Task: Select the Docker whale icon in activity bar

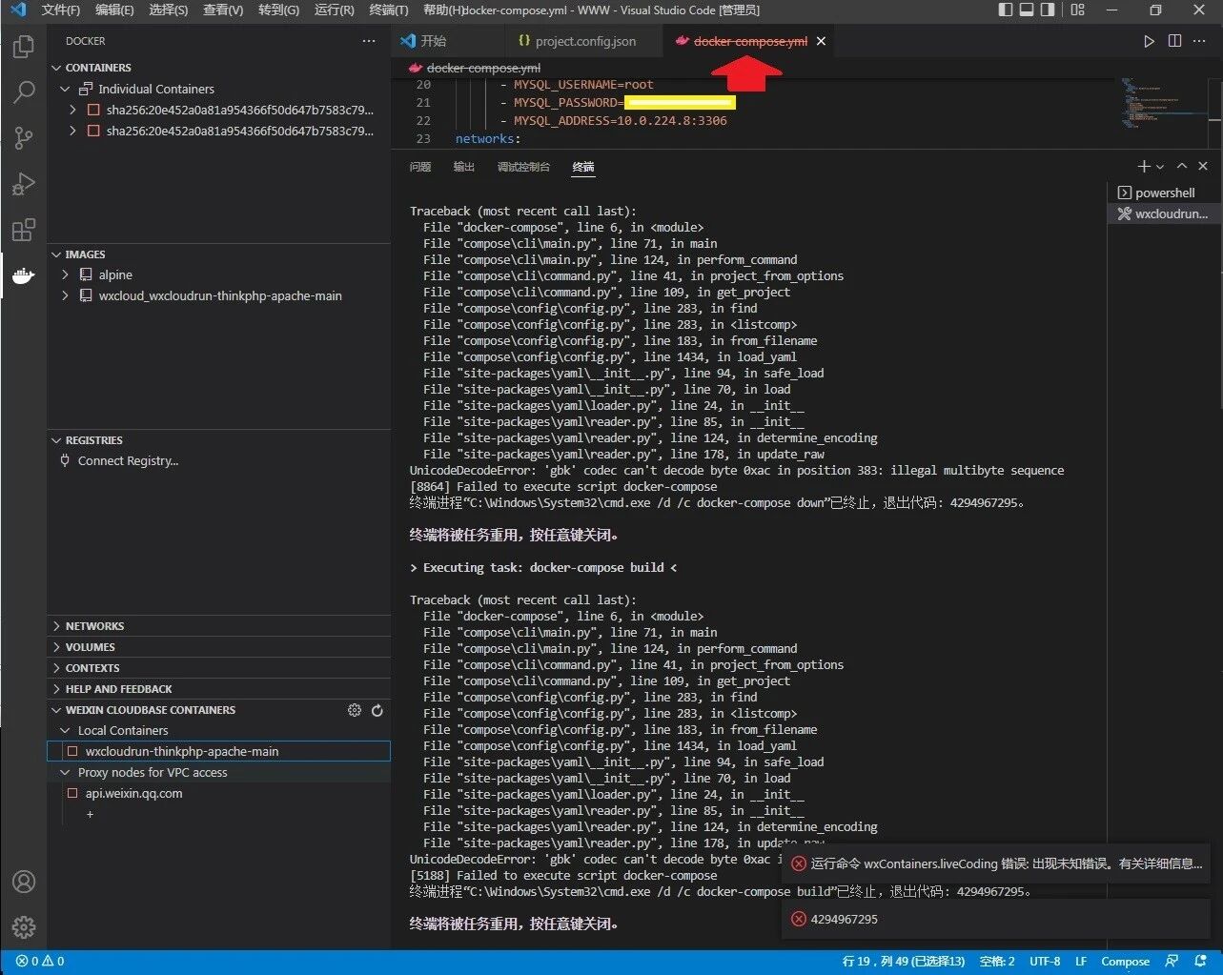Action: [24, 276]
